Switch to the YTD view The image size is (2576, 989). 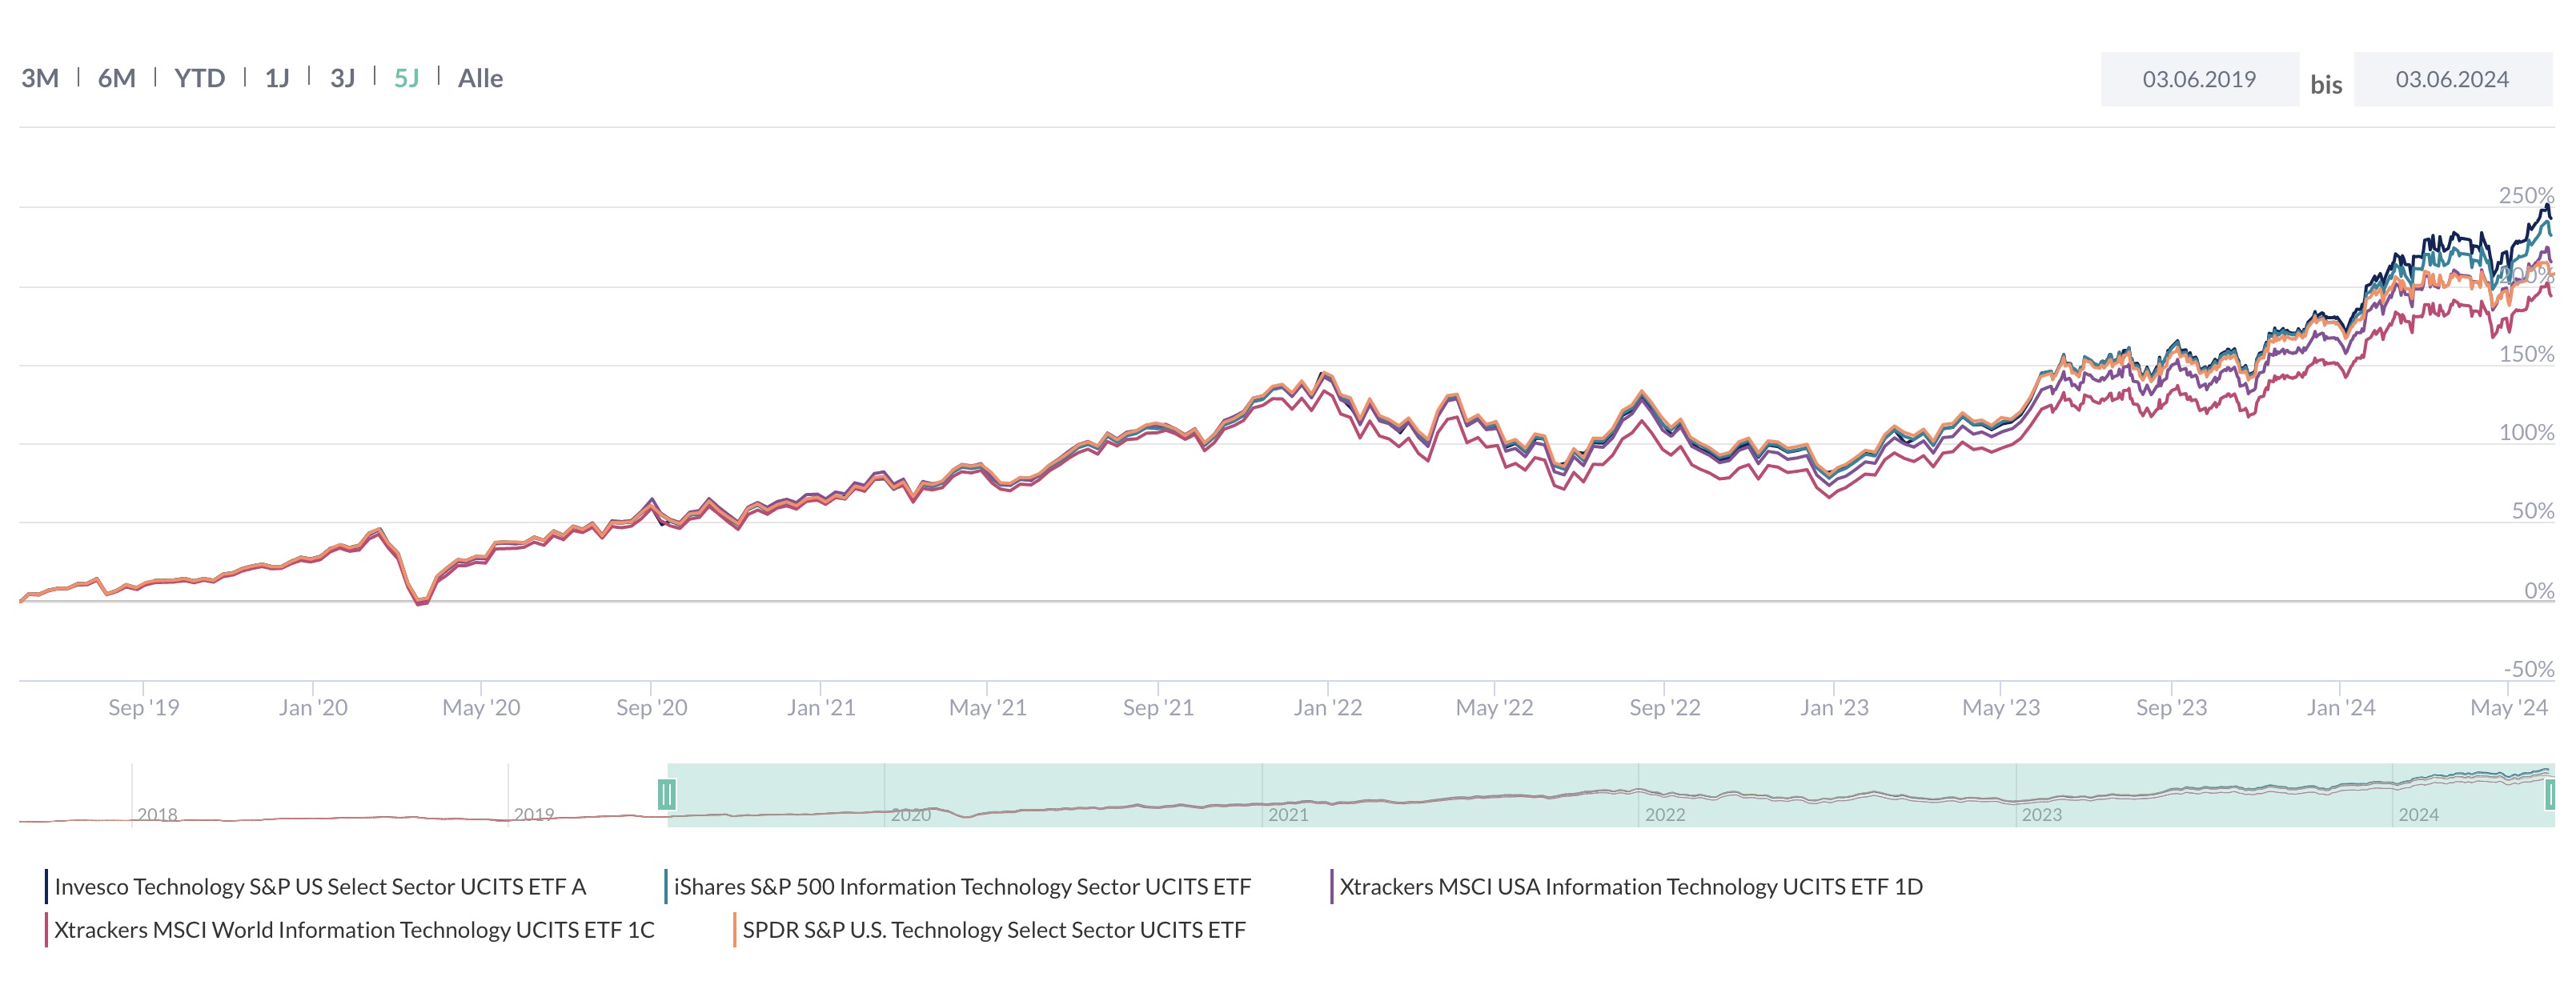[x=199, y=78]
